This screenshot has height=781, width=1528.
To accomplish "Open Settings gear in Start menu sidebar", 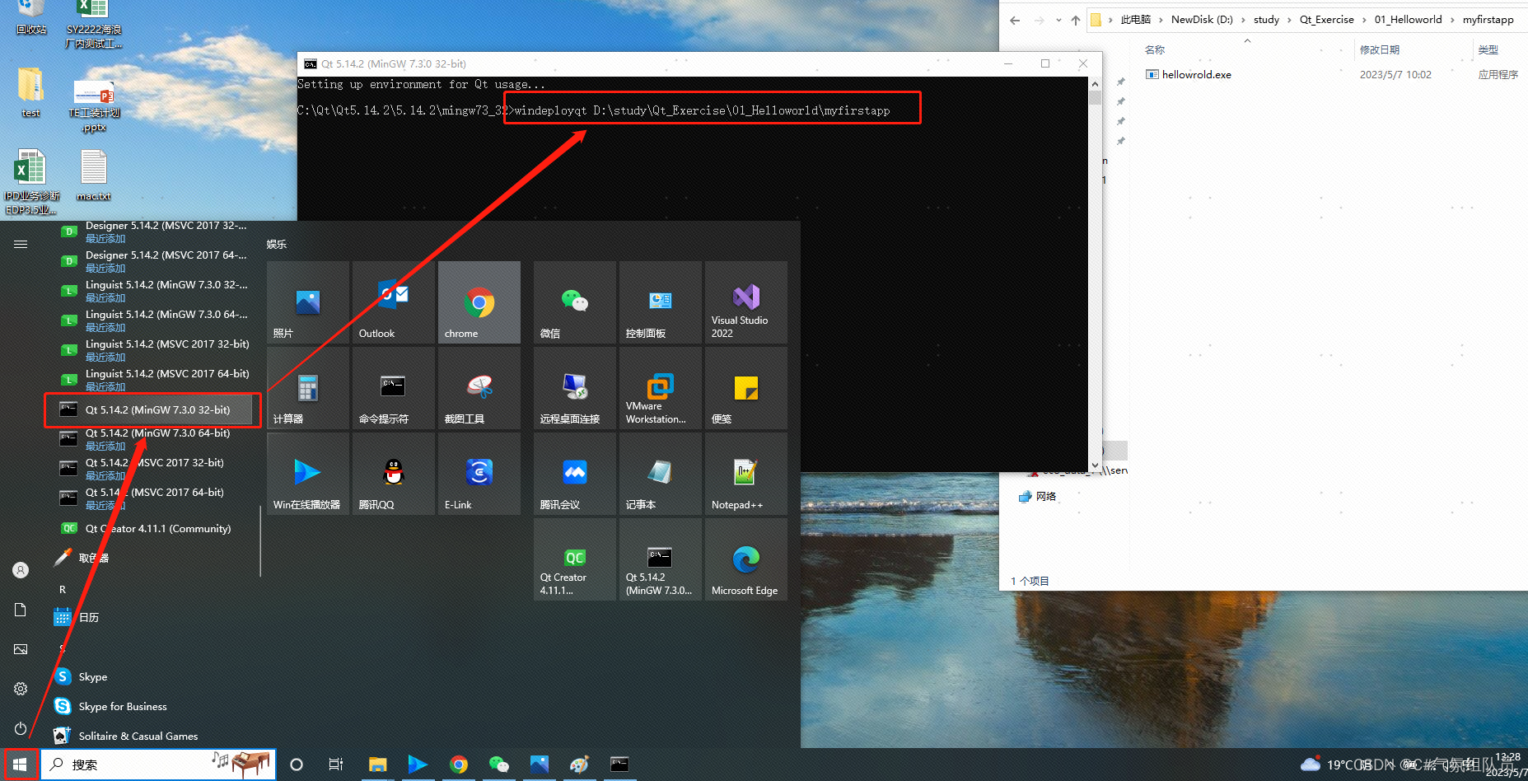I will click(21, 689).
